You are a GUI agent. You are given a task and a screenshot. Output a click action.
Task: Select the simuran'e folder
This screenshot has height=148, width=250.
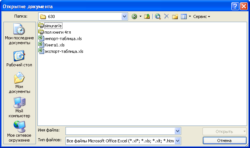tap(53, 26)
